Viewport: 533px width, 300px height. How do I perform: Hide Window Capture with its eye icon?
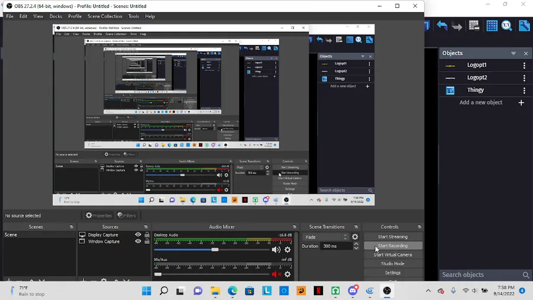(138, 241)
